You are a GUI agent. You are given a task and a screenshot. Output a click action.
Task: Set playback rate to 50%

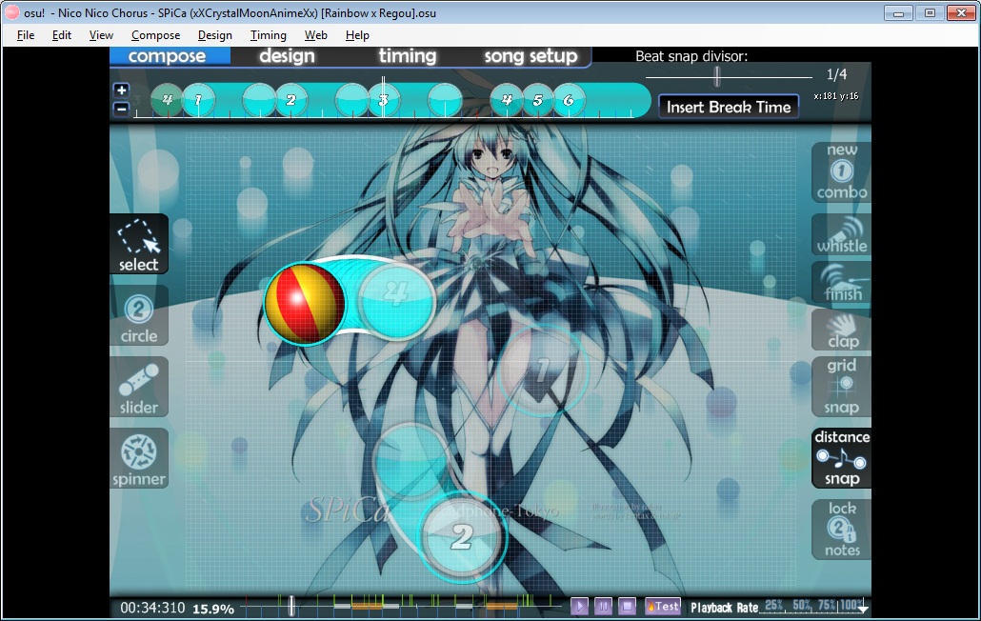[x=801, y=606]
